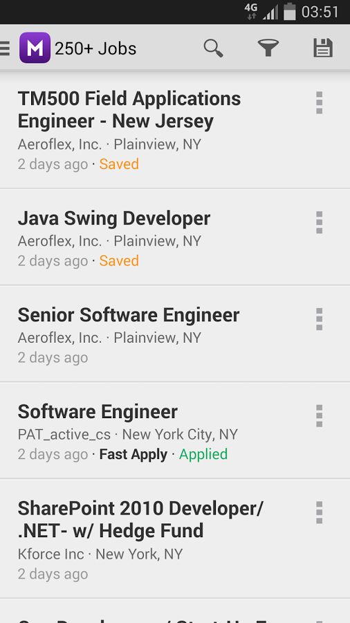Open three-dot menu for Software Engineer job

point(320,416)
